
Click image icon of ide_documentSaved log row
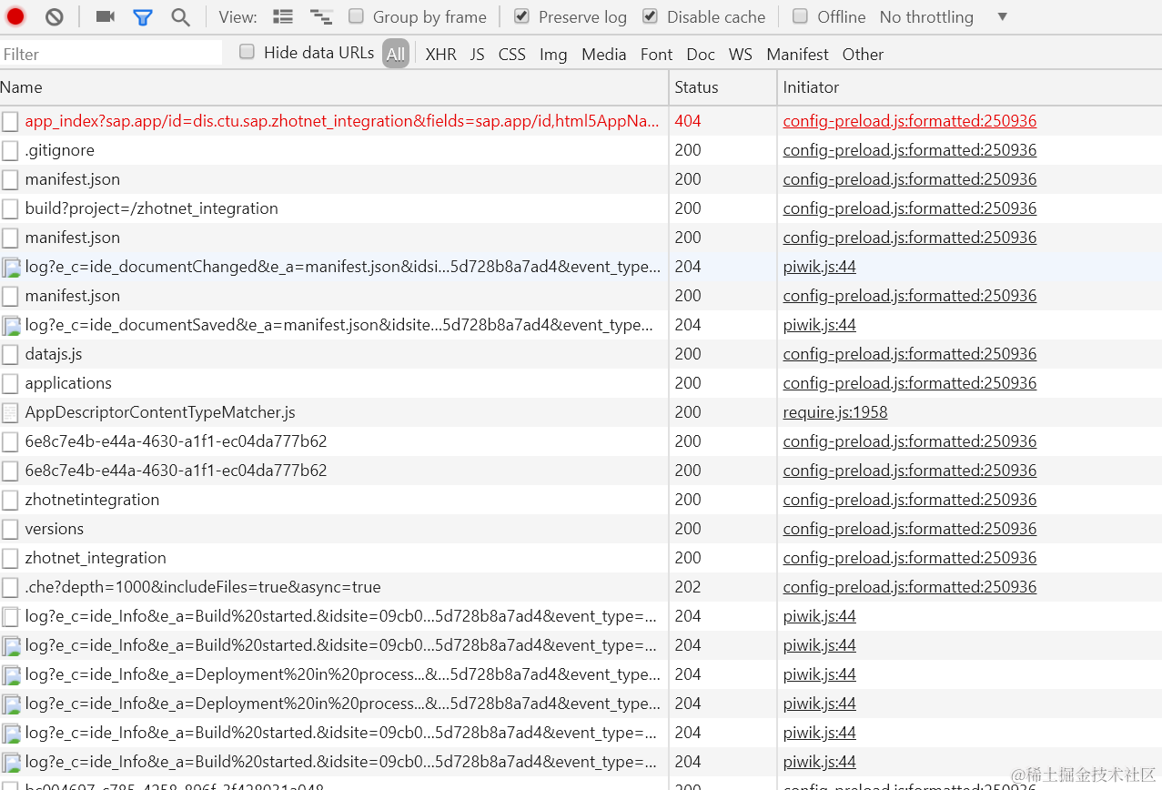tap(11, 325)
